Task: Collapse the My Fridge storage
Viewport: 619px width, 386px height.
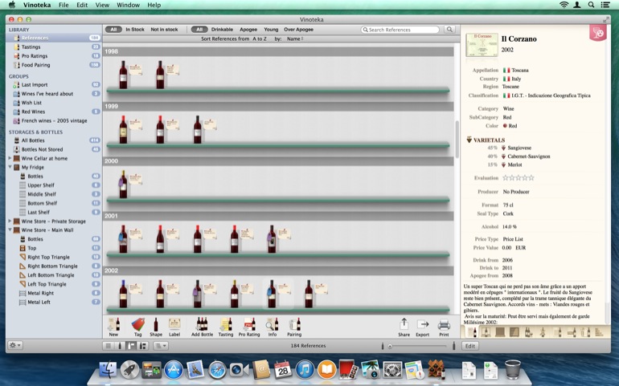Action: [x=10, y=167]
